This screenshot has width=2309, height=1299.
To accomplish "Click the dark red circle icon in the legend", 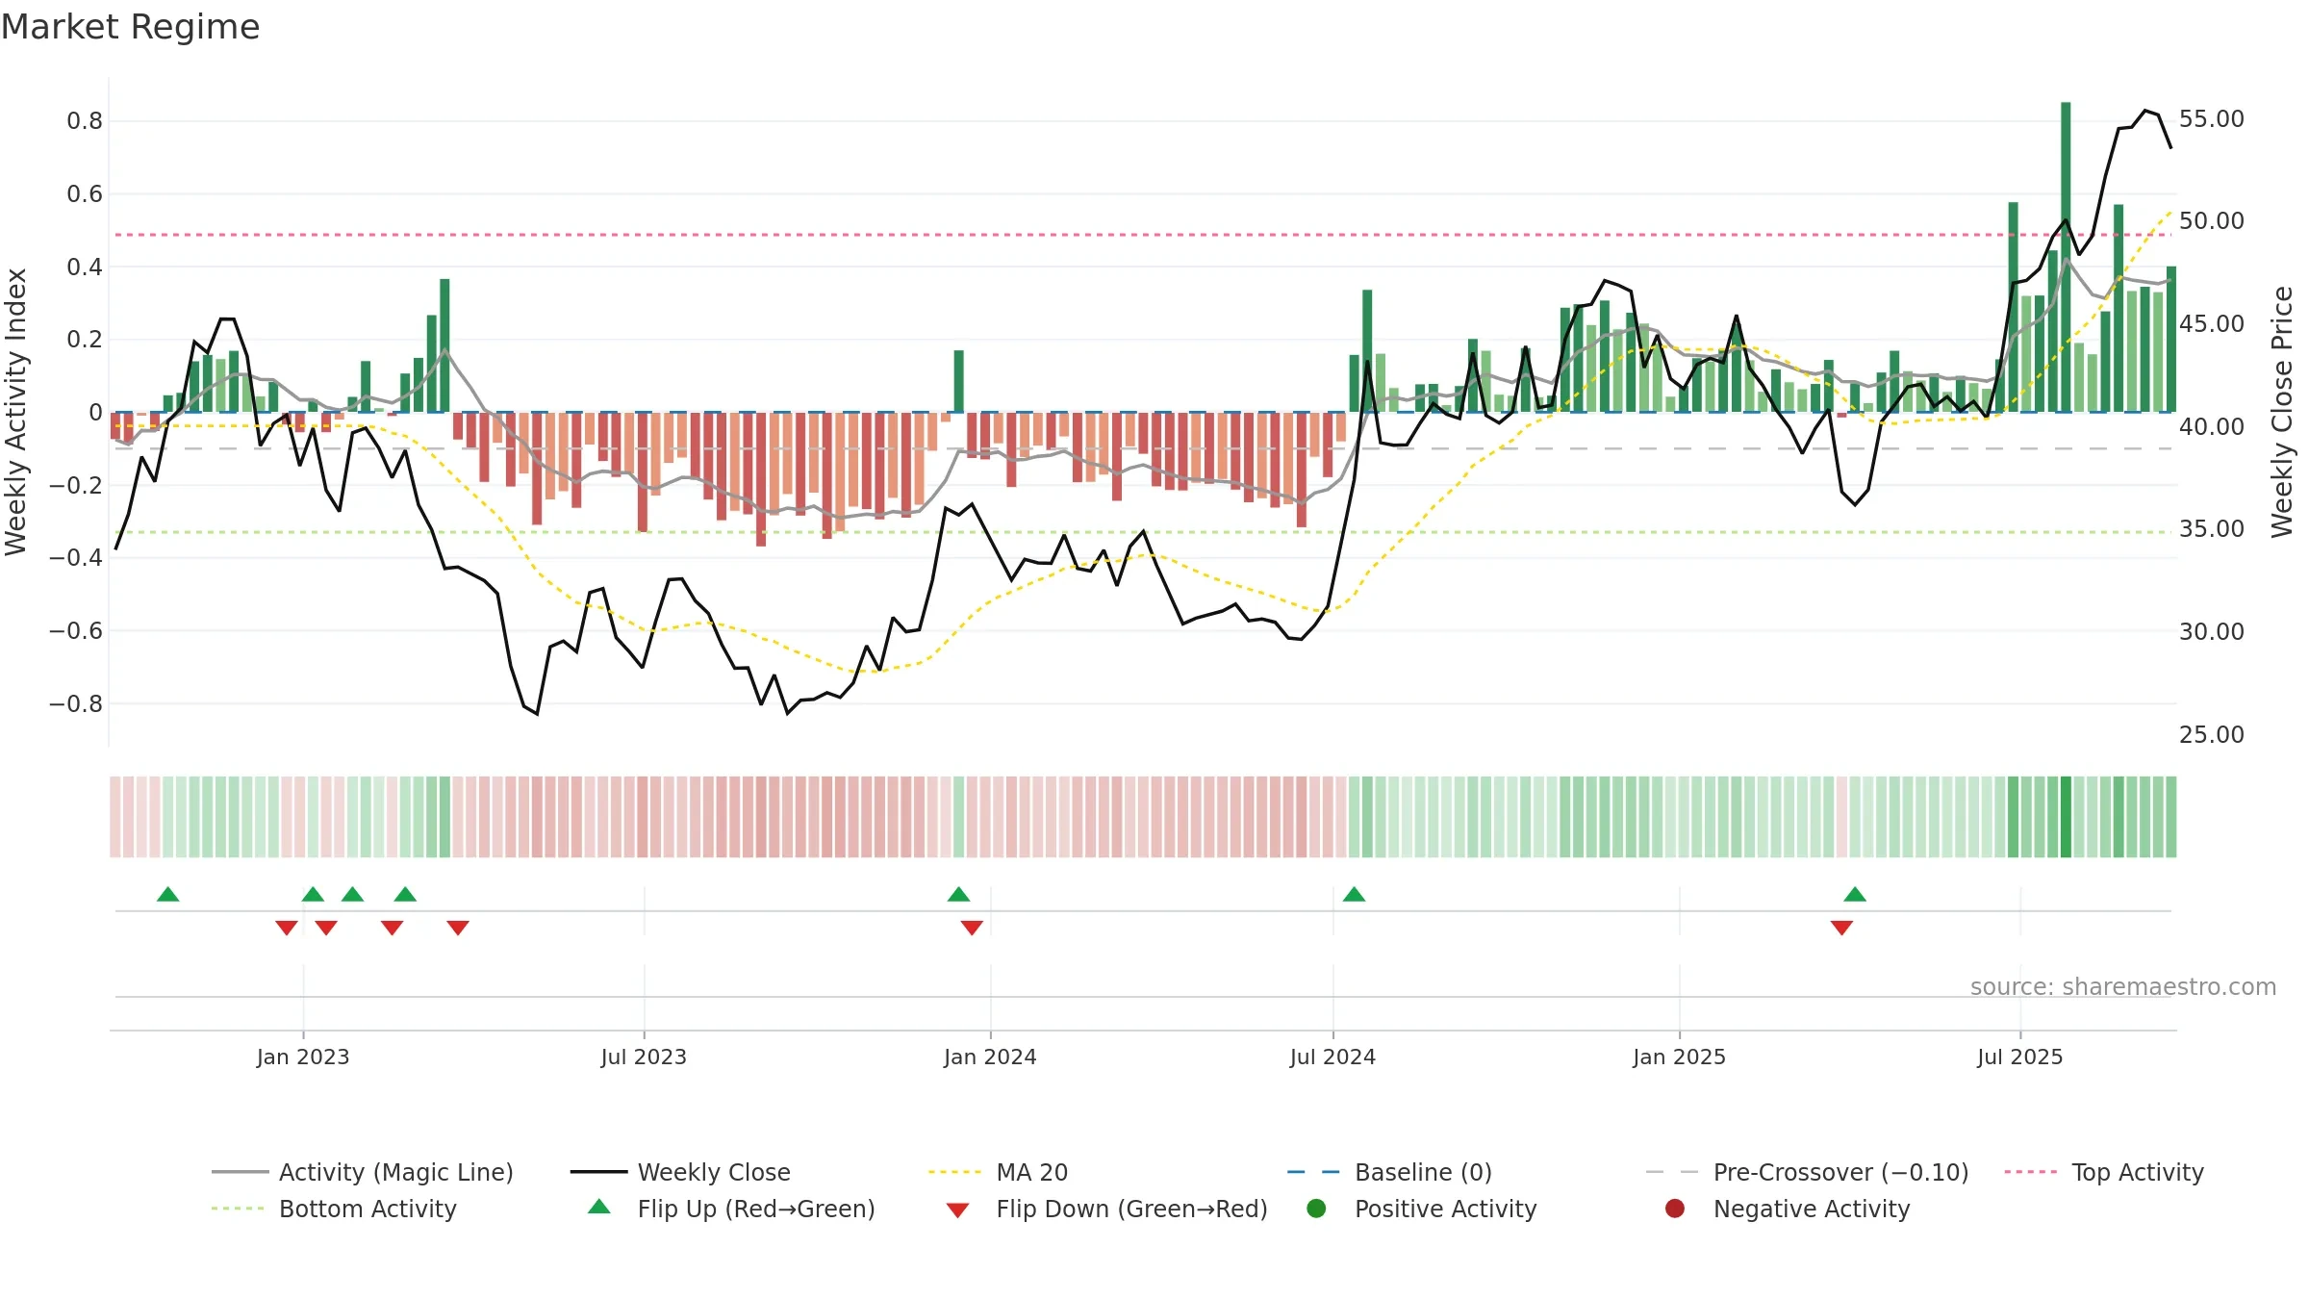I will pyautogui.click(x=1675, y=1209).
